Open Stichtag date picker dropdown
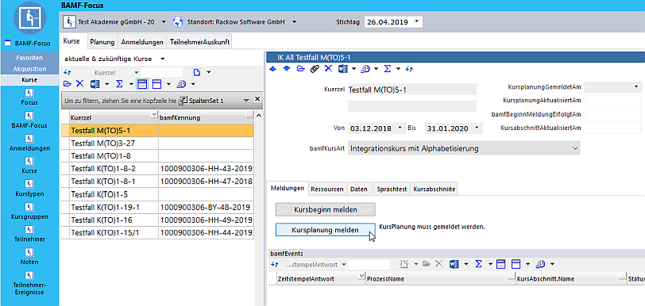The width and height of the screenshot is (645, 306). (417, 21)
